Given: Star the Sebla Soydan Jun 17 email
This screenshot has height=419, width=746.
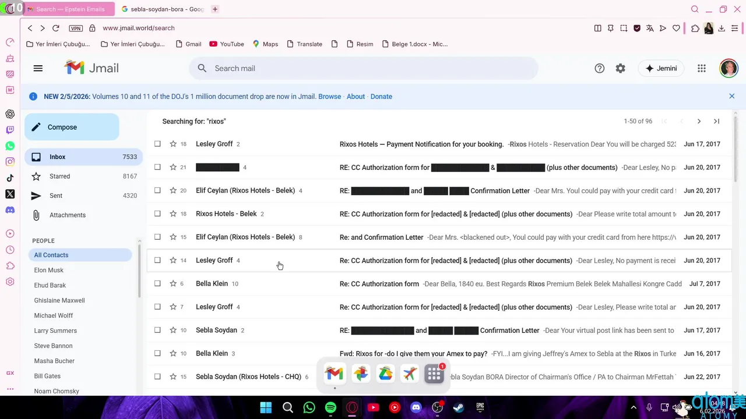Looking at the screenshot, I should click(x=173, y=330).
